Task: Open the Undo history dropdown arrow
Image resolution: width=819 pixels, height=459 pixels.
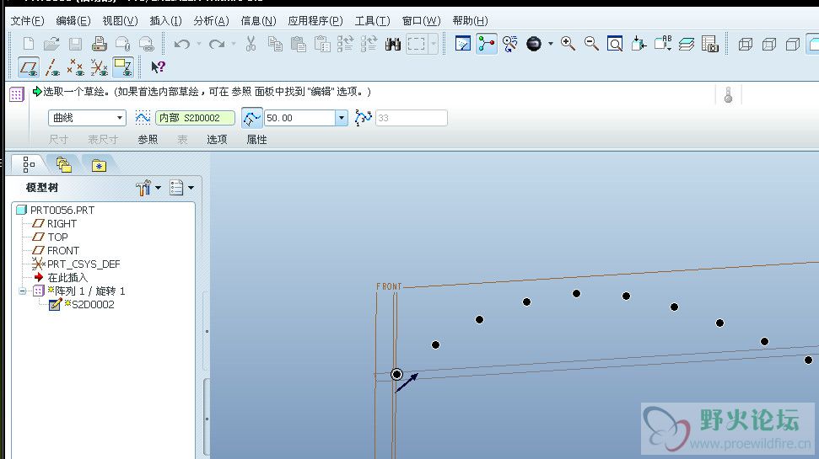Action: (x=199, y=44)
